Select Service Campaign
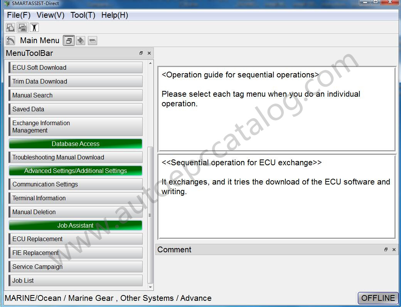This screenshot has height=307, width=401. pyautogui.click(x=76, y=267)
